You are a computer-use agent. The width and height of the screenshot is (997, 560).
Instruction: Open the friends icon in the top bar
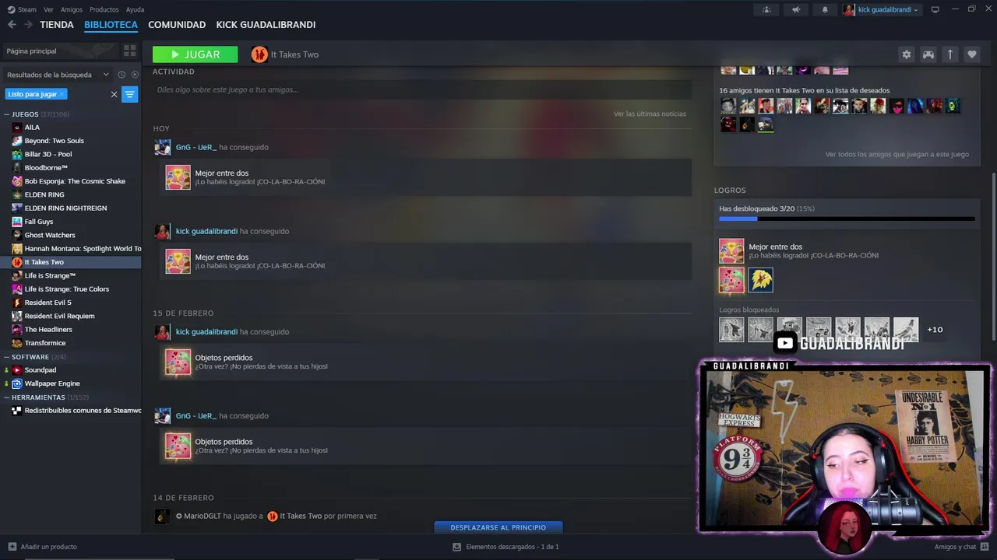pyautogui.click(x=766, y=9)
